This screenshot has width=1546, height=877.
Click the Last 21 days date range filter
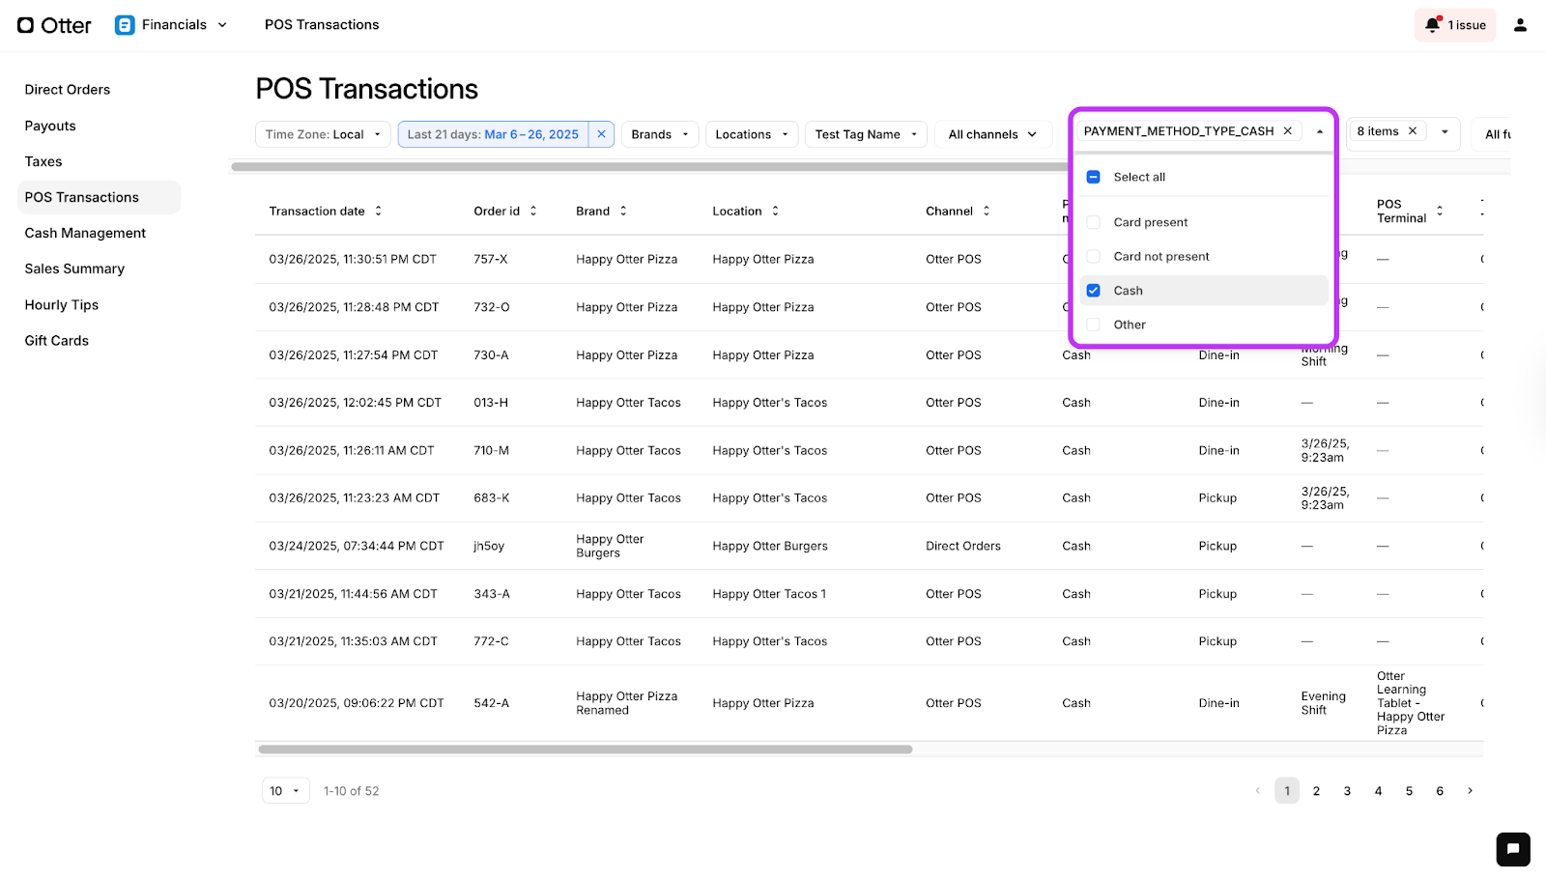[493, 134]
